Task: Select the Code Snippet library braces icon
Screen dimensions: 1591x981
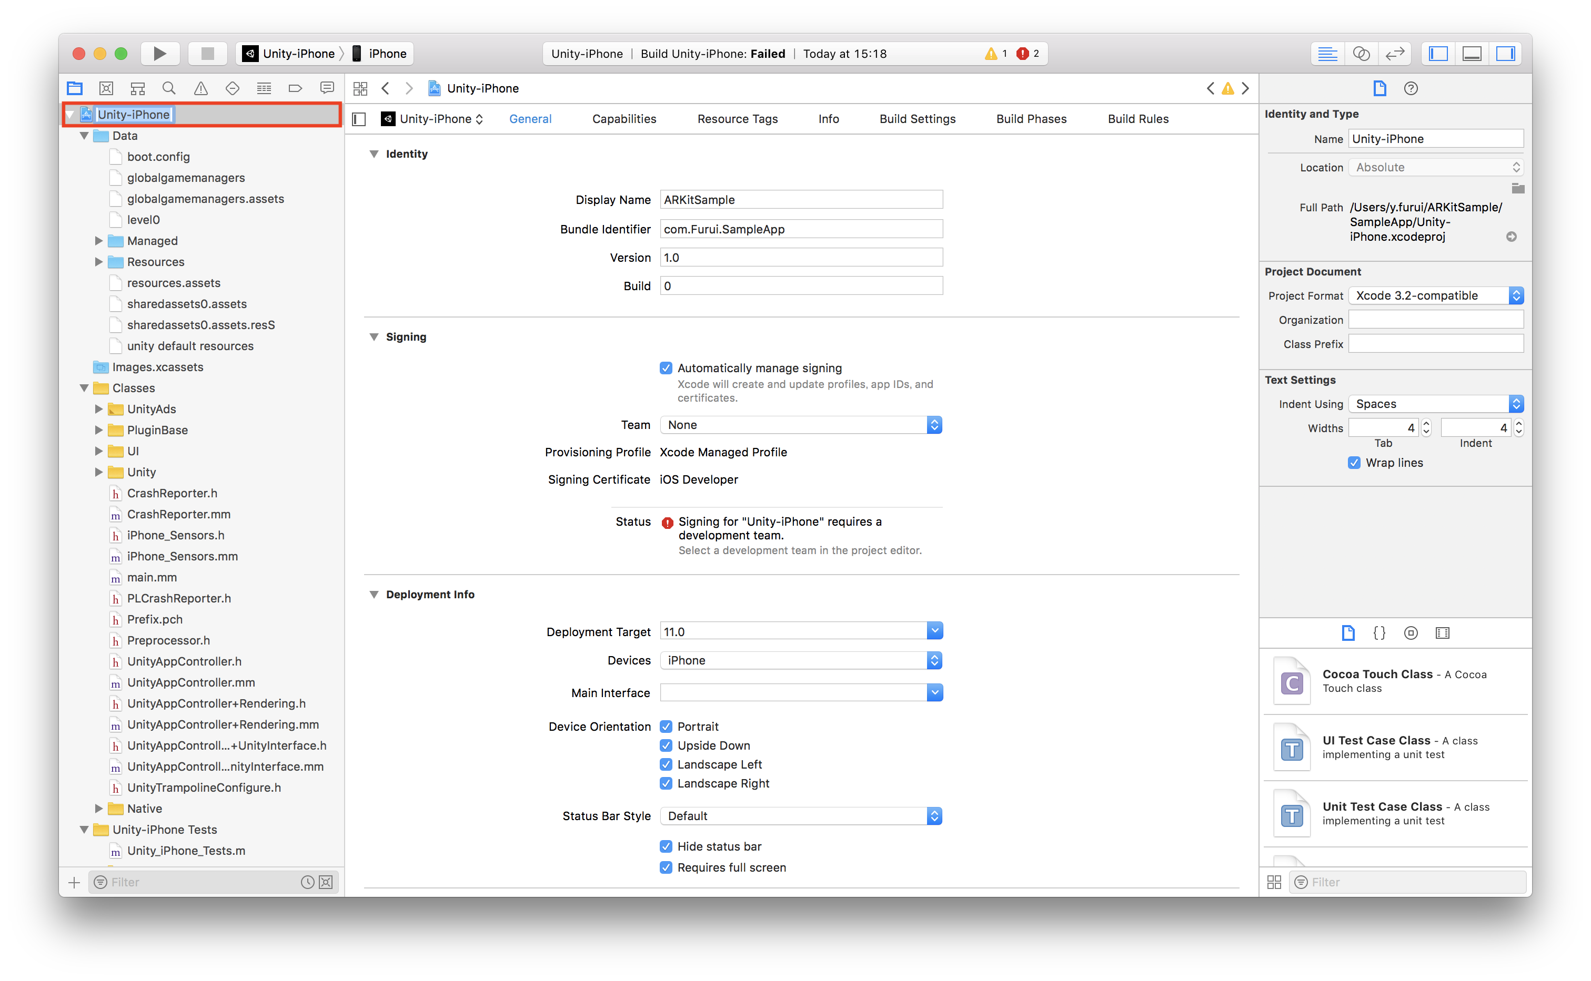Action: pos(1379,632)
